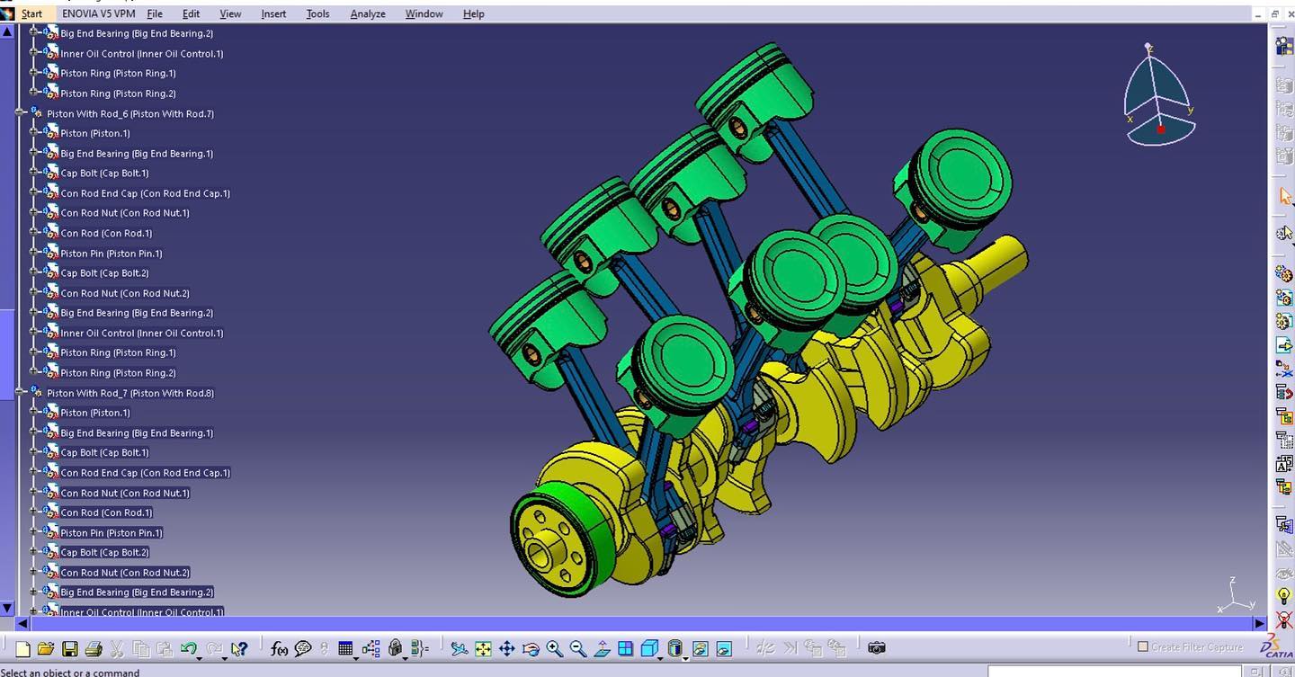Fit all in view
Screen dimensions: 1295x677
[483, 648]
